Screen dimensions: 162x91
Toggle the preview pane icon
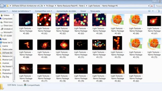tap(158, 11)
